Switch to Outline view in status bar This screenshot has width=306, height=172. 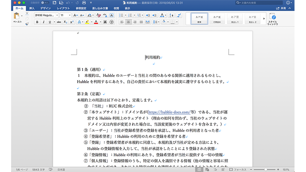click(215, 169)
